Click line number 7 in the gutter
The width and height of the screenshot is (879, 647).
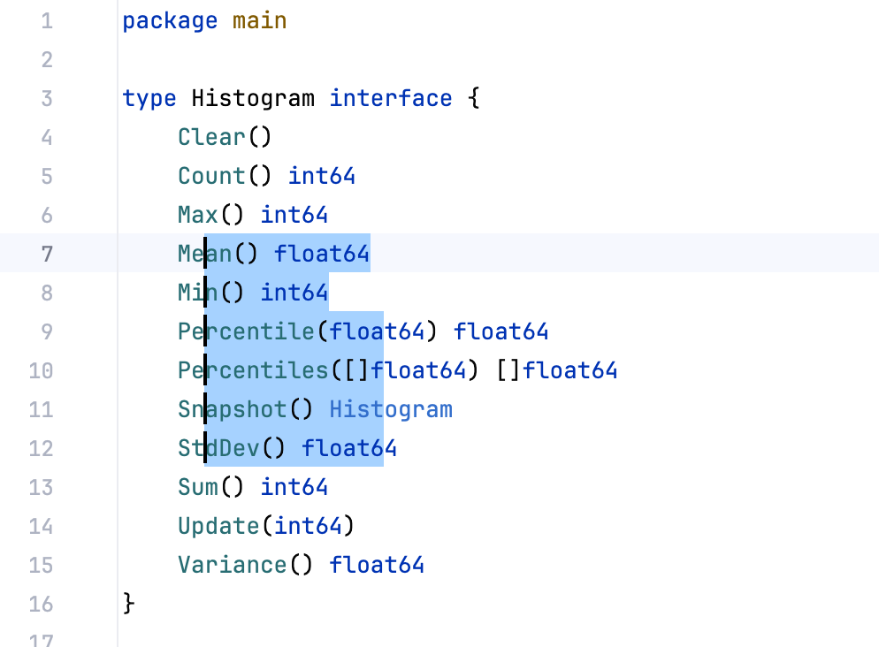(x=46, y=254)
